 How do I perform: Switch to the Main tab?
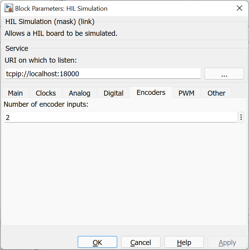tap(15, 93)
